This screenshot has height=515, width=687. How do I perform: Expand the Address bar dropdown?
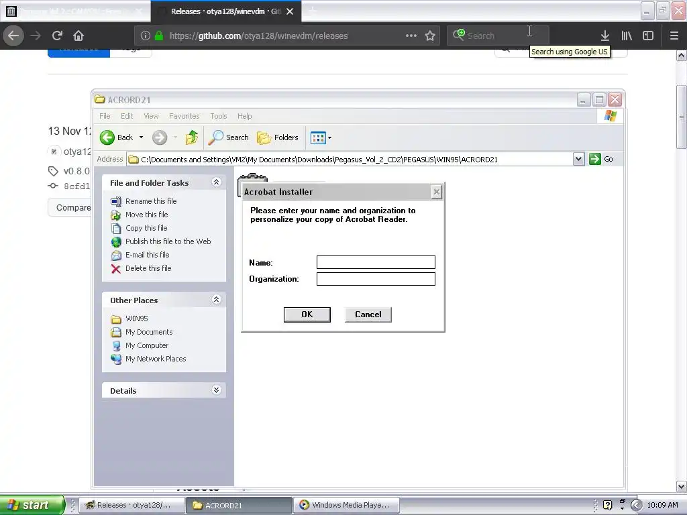(x=578, y=159)
